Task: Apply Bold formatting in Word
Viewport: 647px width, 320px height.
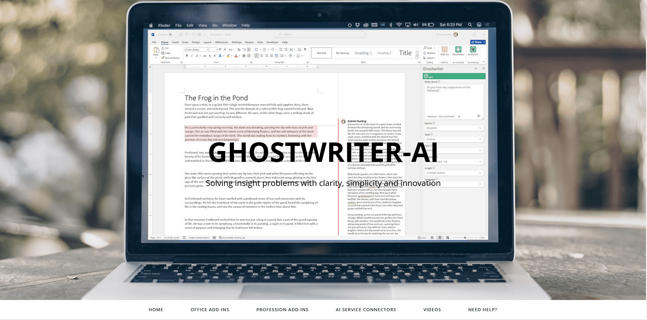Action: (x=187, y=56)
